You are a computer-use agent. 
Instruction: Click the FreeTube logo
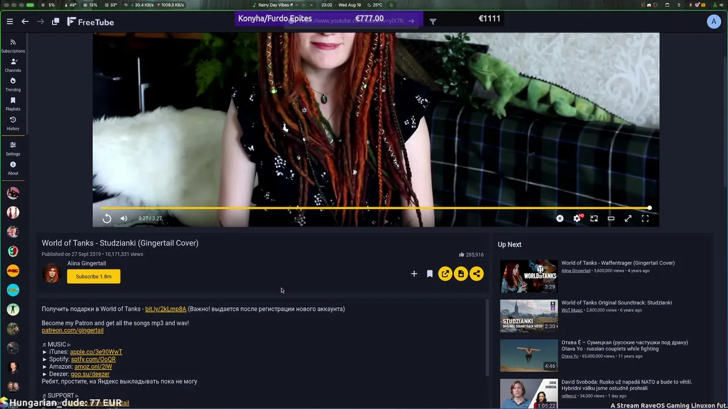click(x=90, y=22)
